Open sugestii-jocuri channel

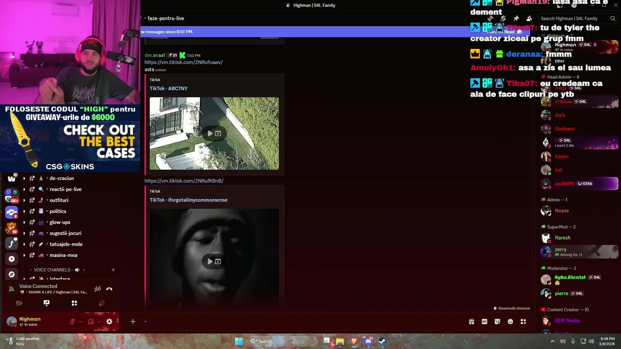coord(65,233)
